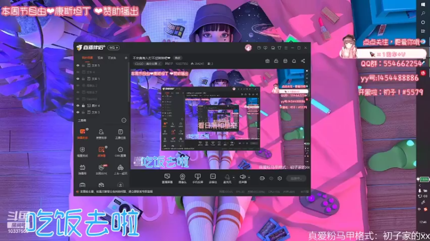
Task: Open the TV-shaped tool in toolbox
Action: [82, 169]
